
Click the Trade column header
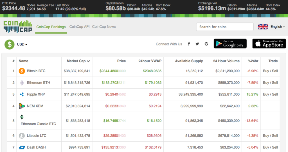[x=273, y=61]
